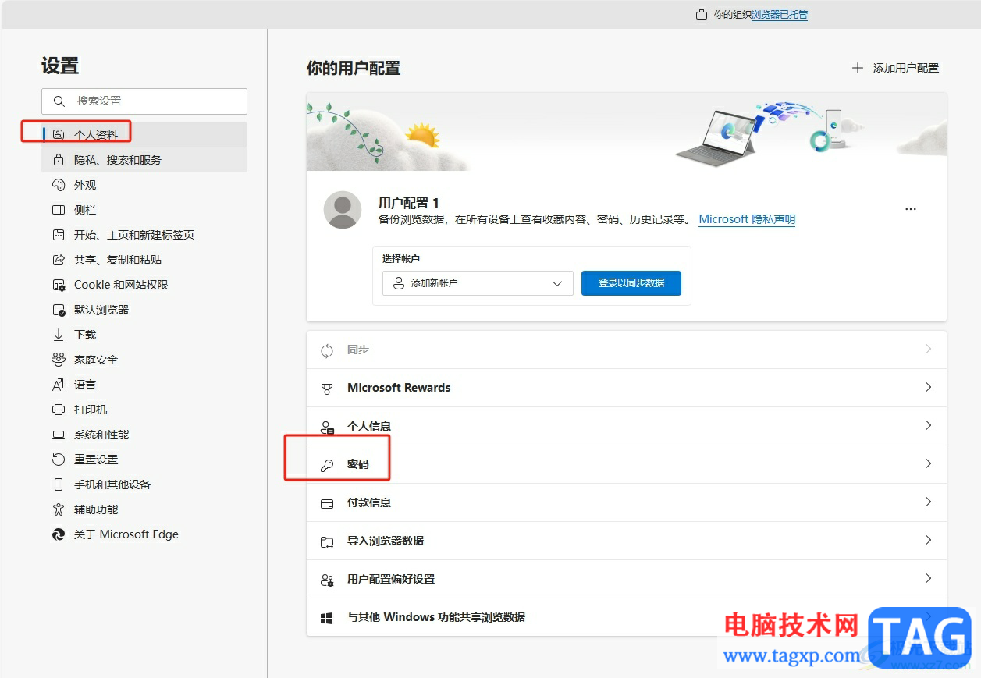Go to 外观 settings section
The image size is (981, 678).
point(144,185)
